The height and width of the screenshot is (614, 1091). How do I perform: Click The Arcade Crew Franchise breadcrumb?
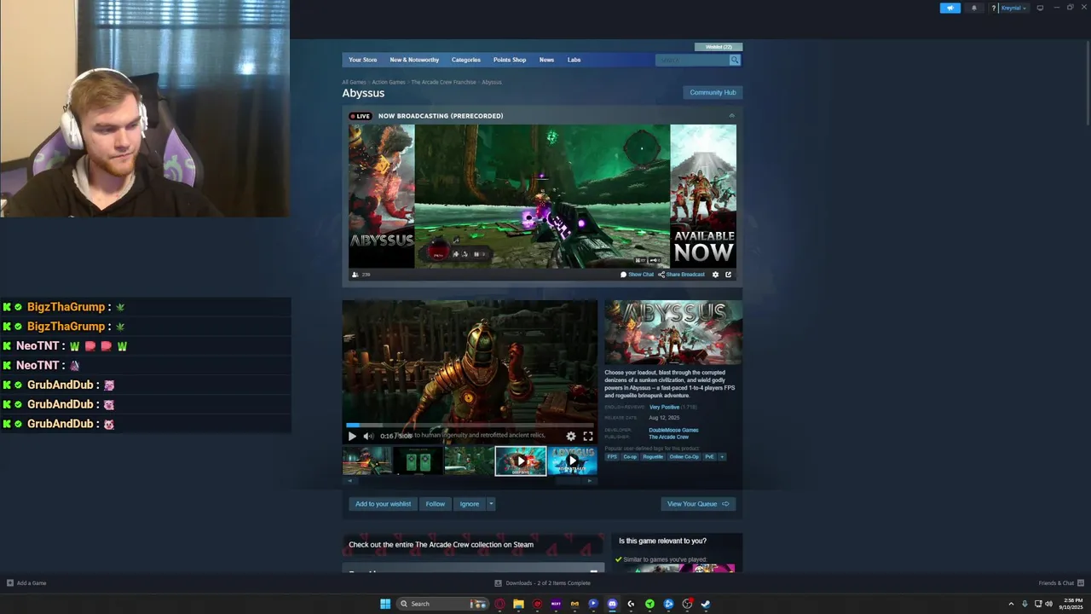coord(443,82)
